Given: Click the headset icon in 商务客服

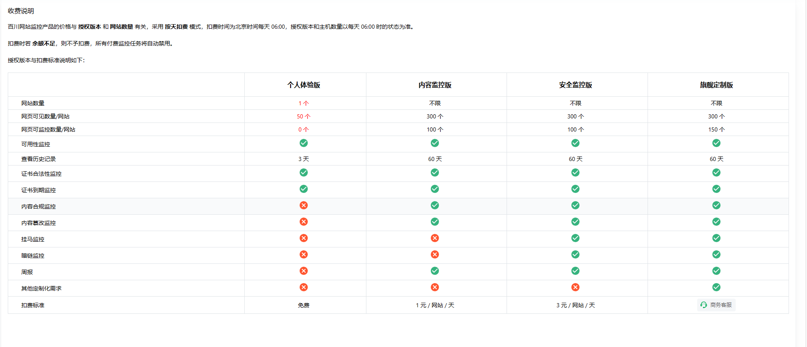Looking at the screenshot, I should pos(704,305).
